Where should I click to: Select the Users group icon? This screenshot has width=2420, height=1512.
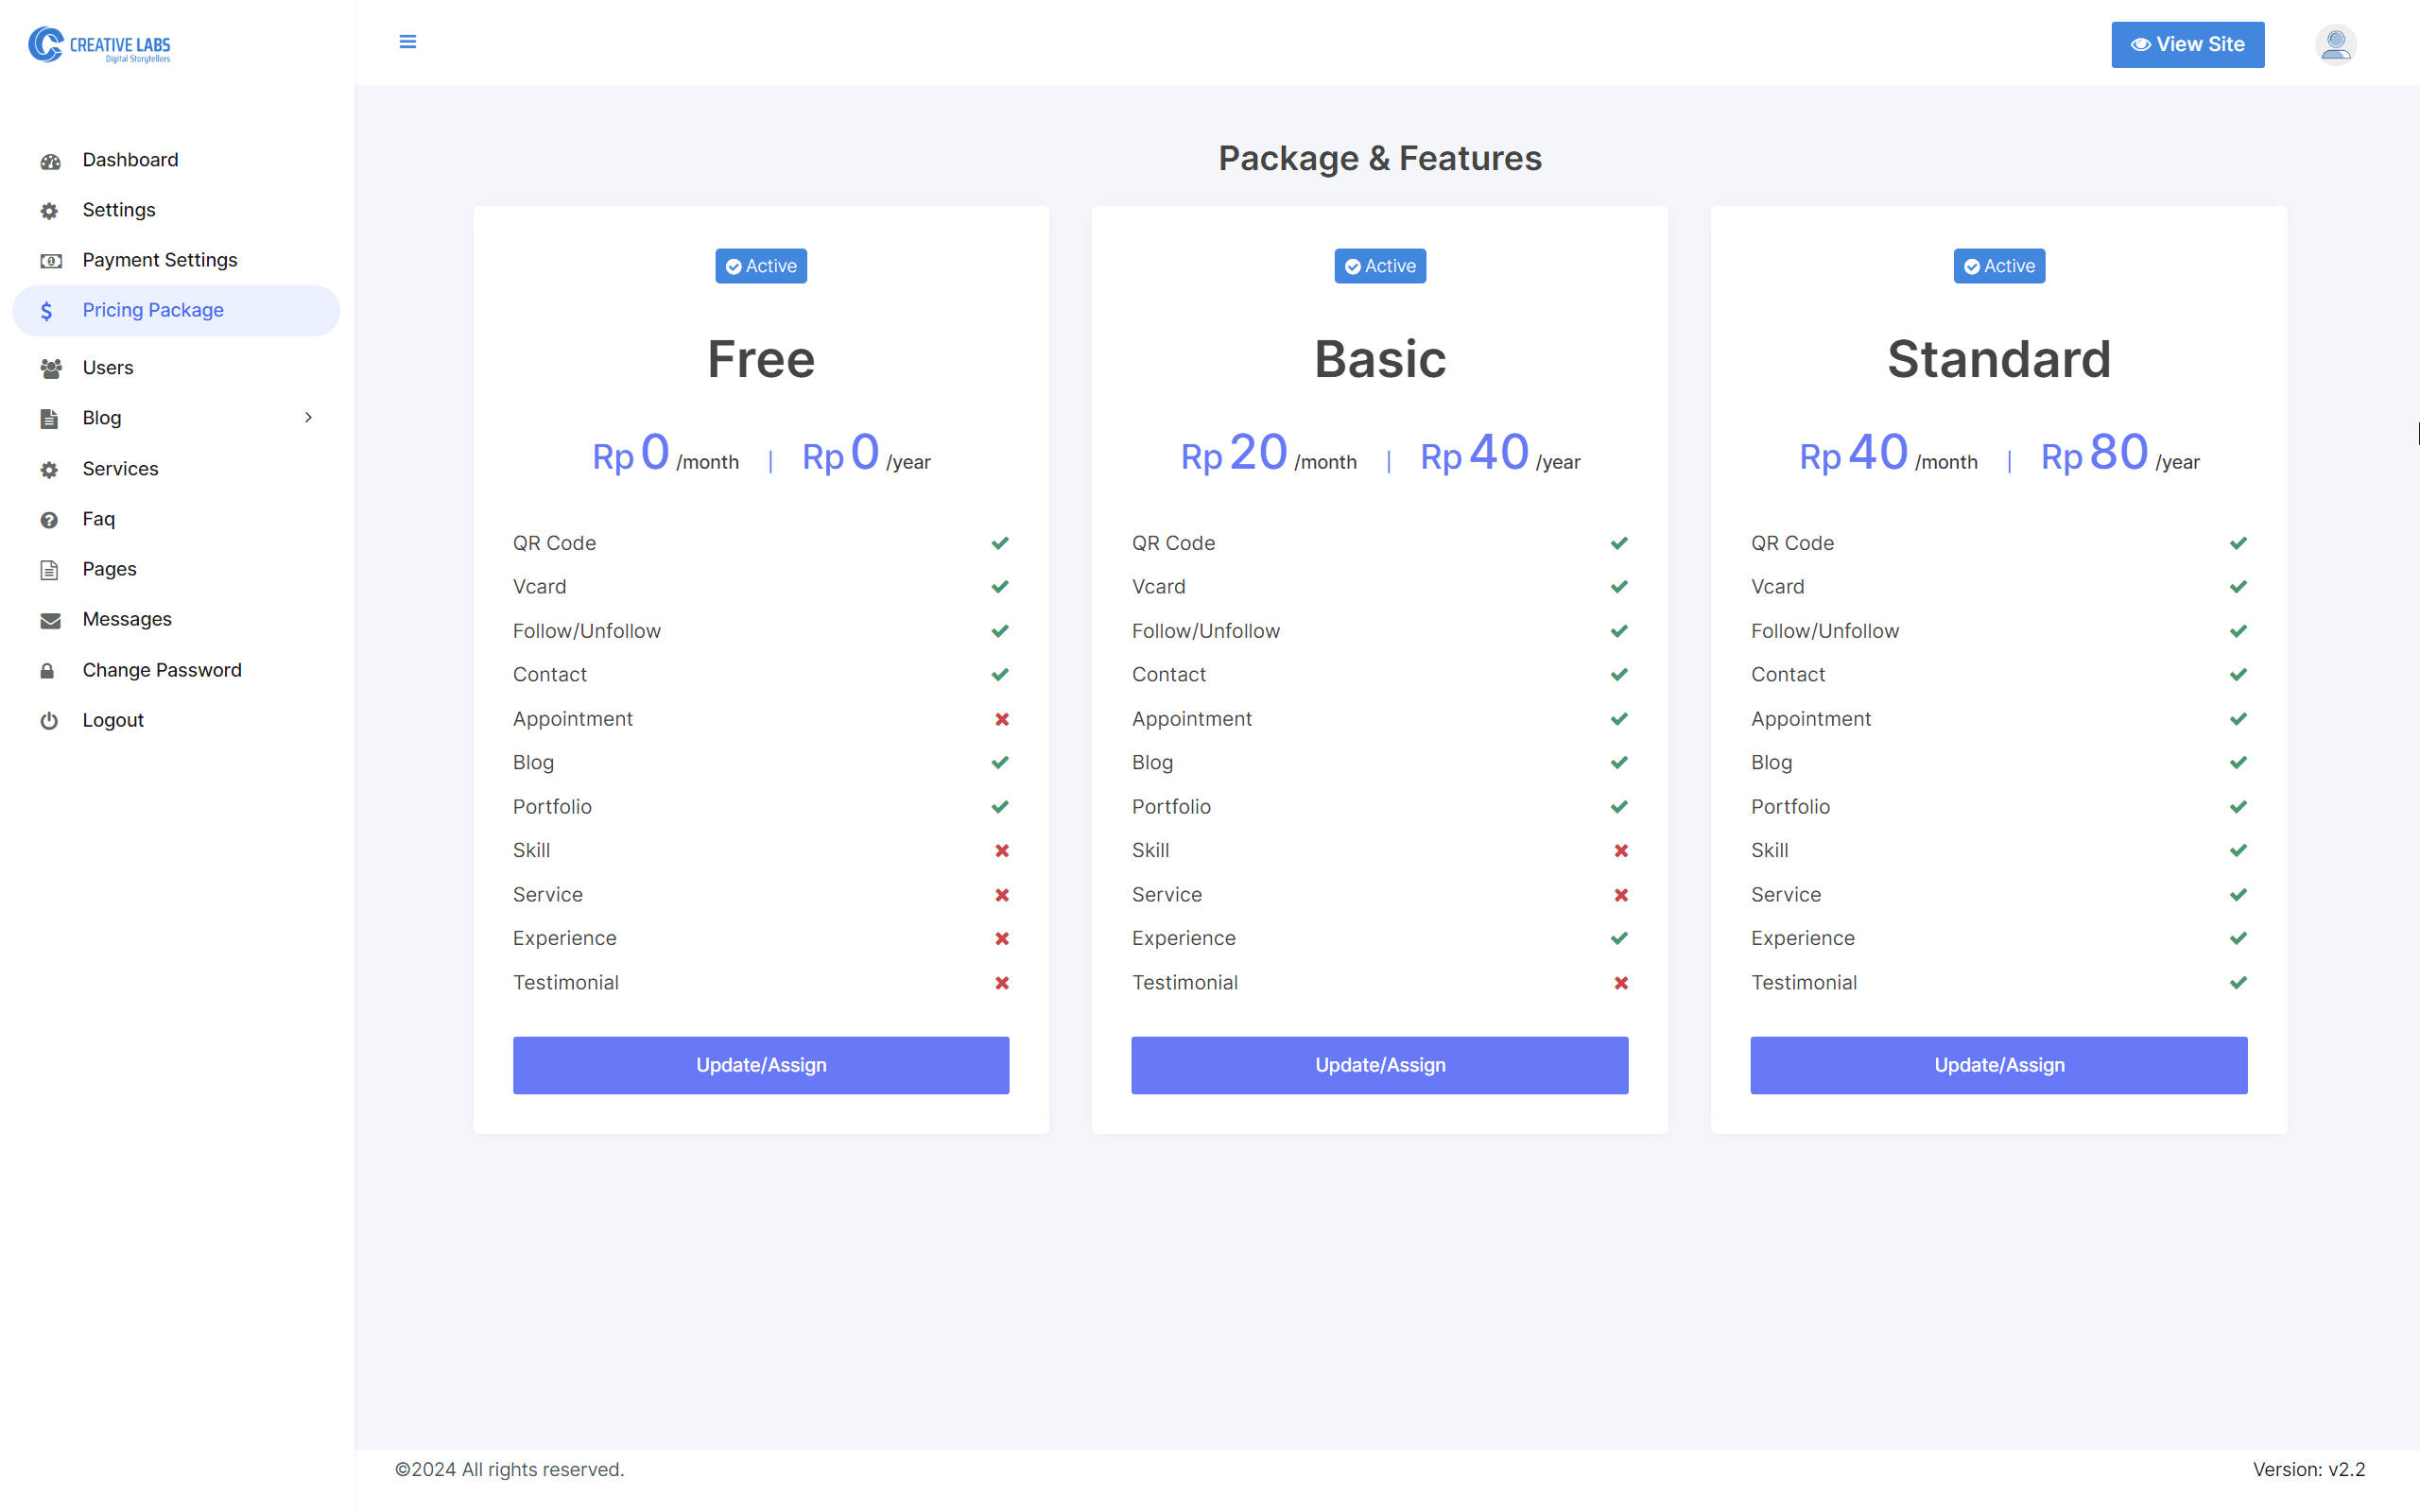click(x=50, y=368)
